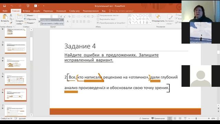Fit slide to current window button
220x124 pixels.
click(x=218, y=118)
